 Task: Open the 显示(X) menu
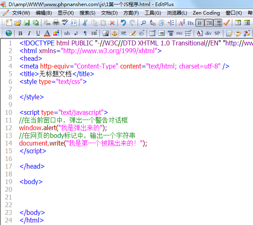point(66,13)
